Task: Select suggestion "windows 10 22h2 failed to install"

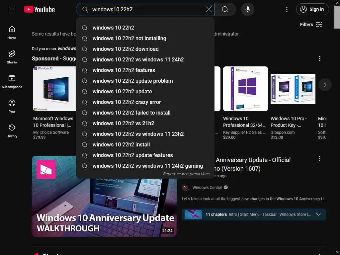Action: click(x=145, y=113)
